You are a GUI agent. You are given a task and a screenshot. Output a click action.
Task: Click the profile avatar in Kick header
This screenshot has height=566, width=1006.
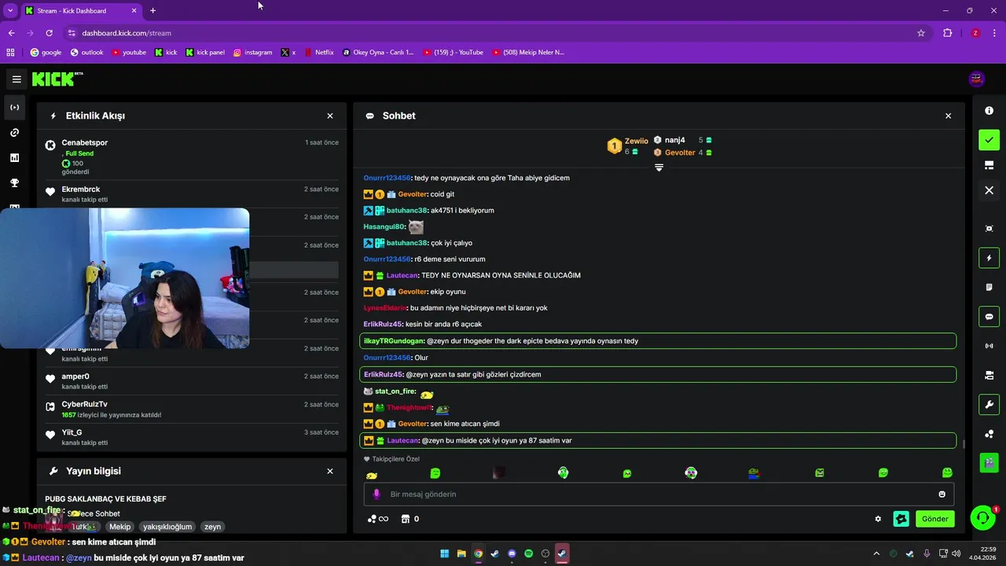click(977, 79)
